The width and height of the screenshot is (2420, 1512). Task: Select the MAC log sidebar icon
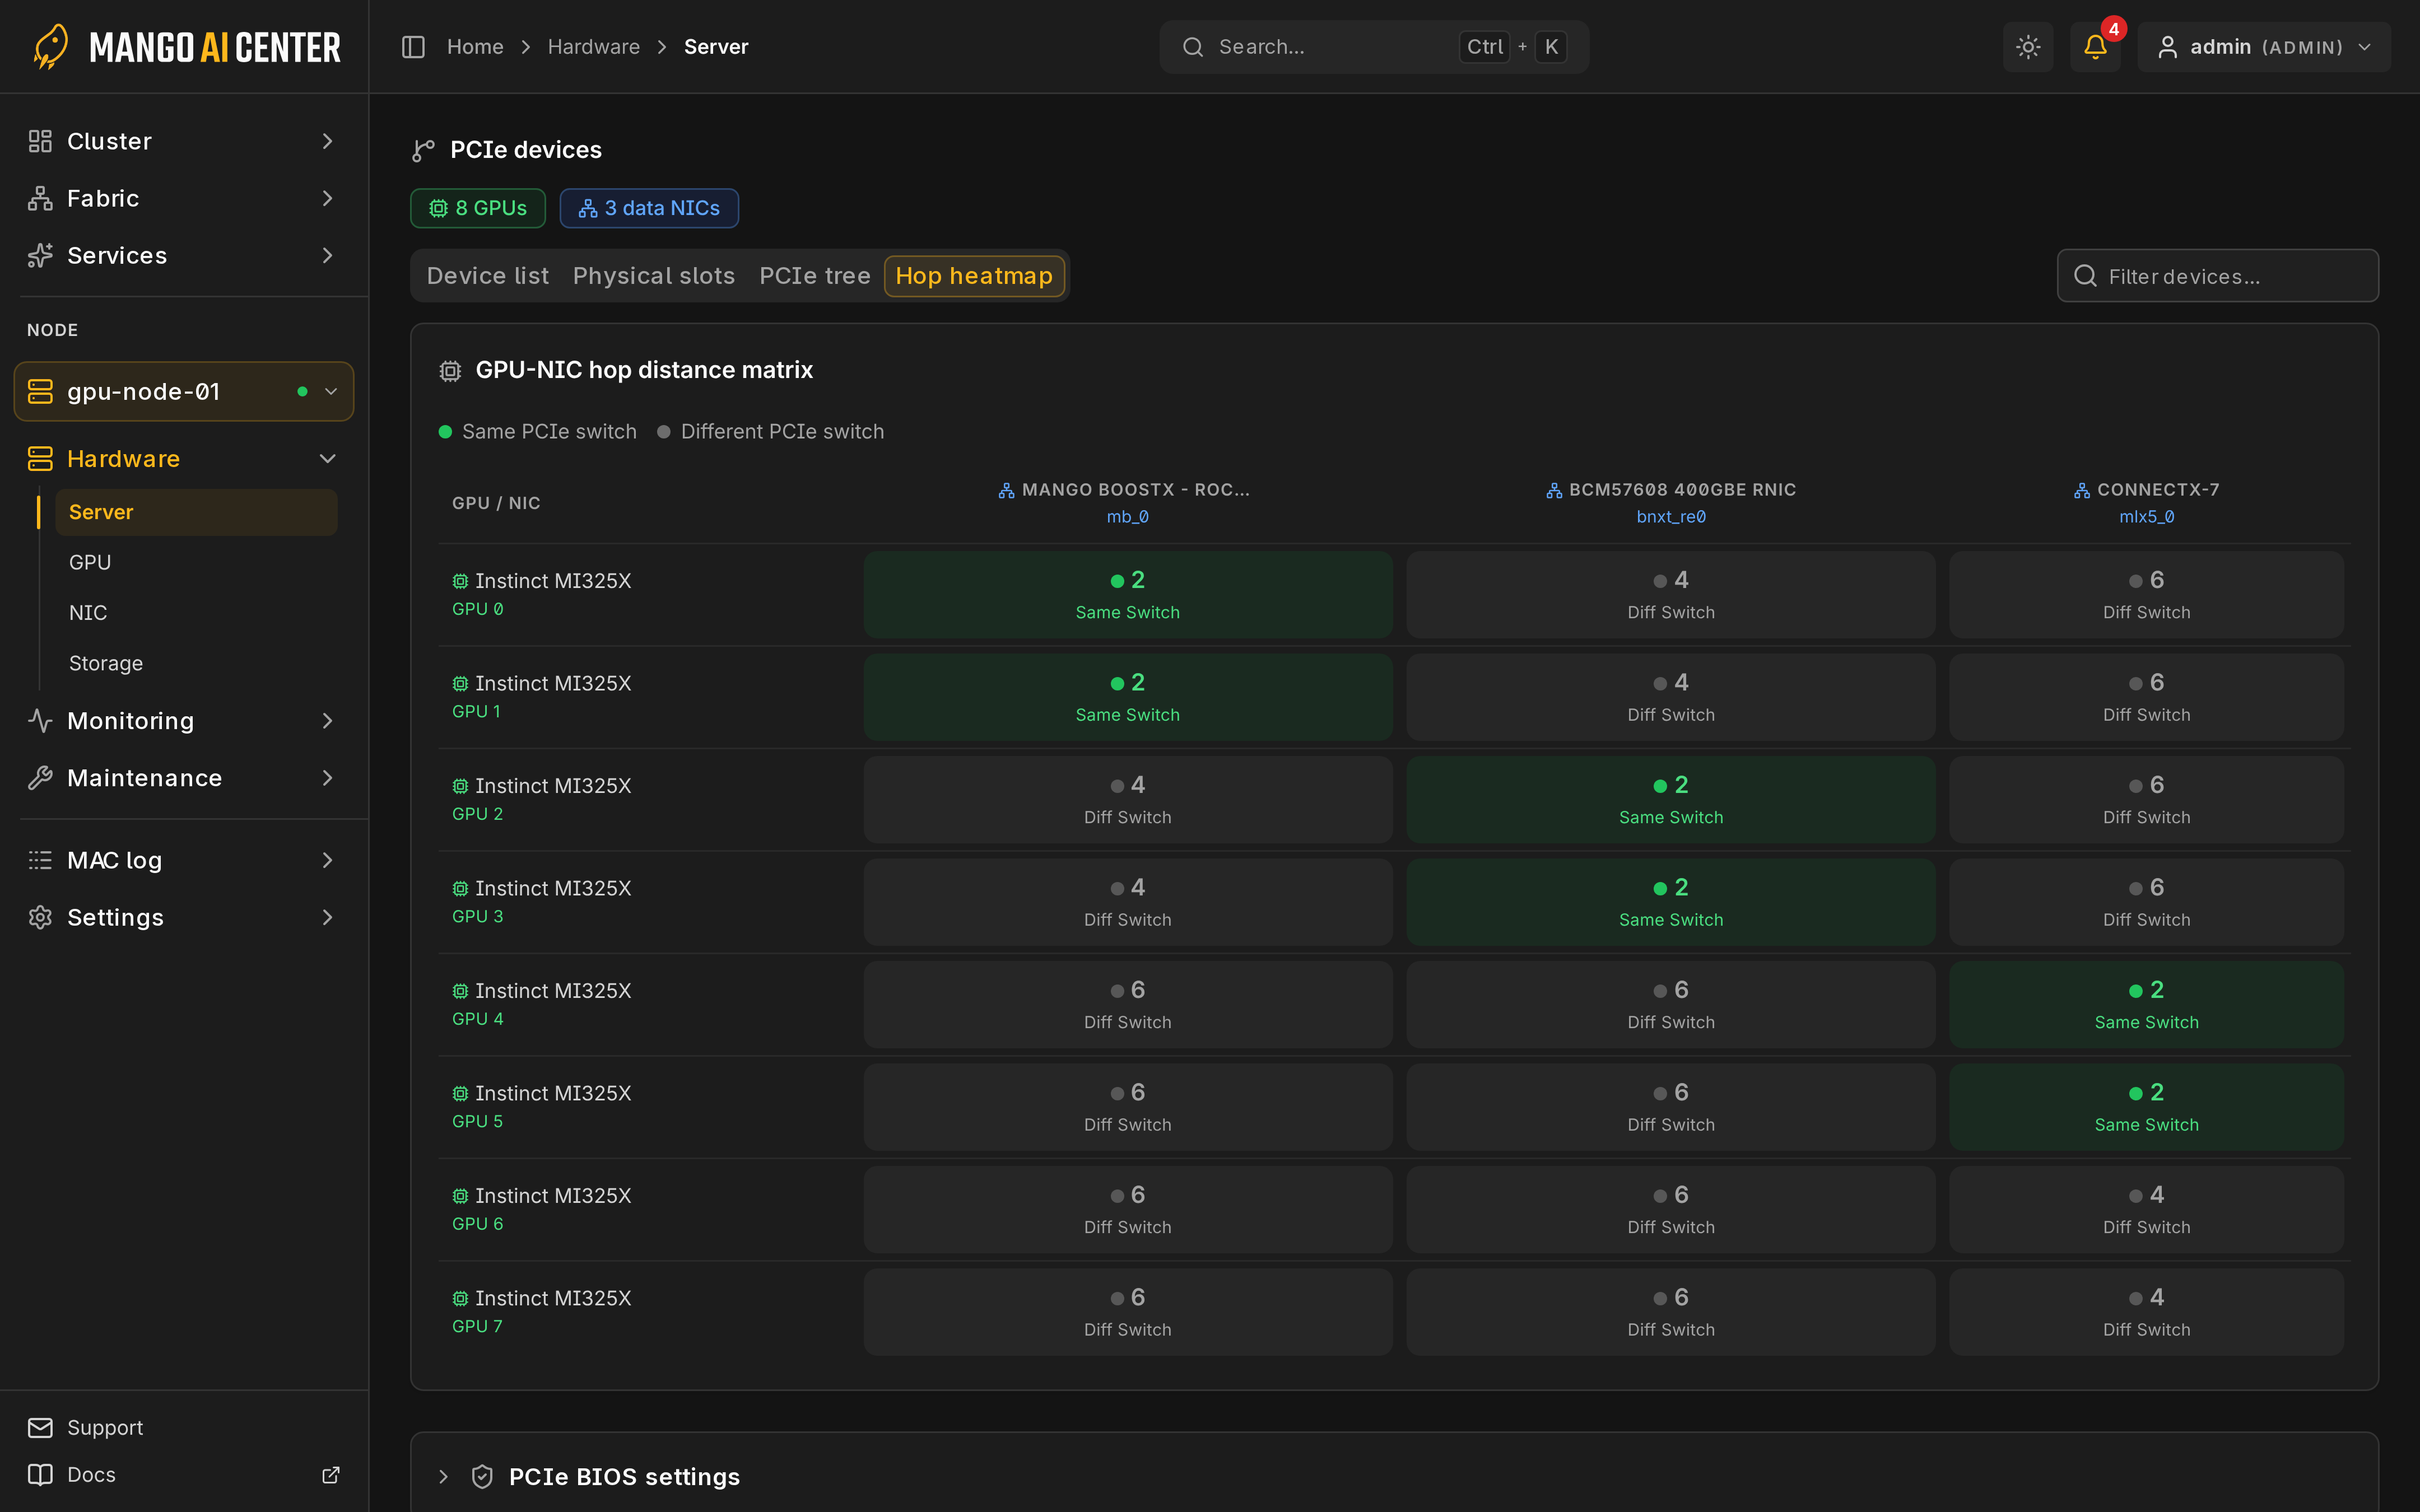click(40, 860)
